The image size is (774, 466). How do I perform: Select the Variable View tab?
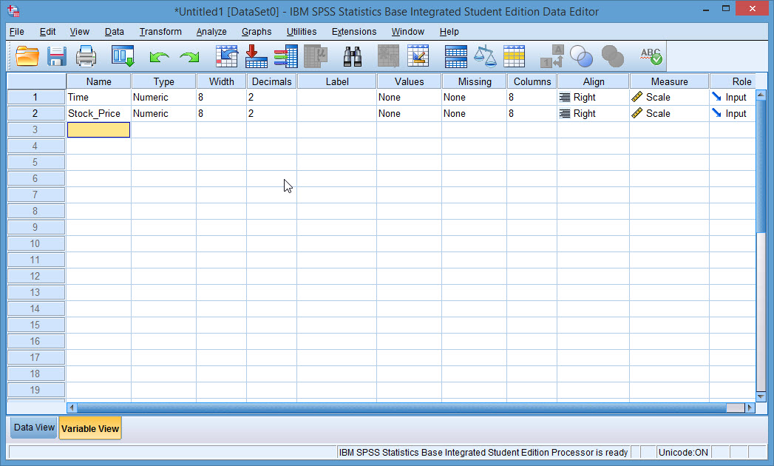90,428
